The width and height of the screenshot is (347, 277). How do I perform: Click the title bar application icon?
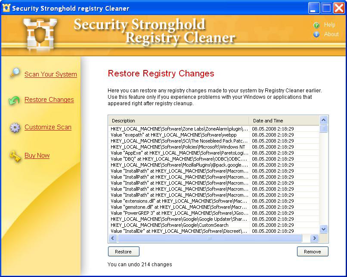click(x=6, y=8)
